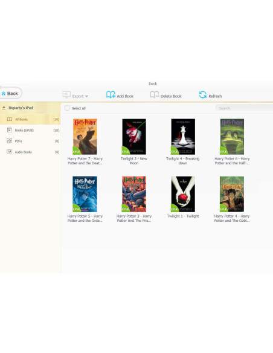
Task: Select Digiarty's iPad device entry
Action: point(30,108)
